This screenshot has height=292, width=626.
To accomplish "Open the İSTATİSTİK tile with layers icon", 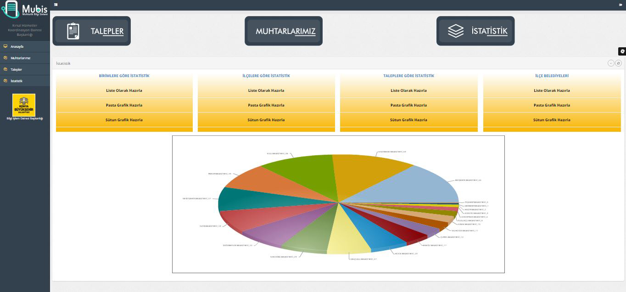I will coord(475,31).
